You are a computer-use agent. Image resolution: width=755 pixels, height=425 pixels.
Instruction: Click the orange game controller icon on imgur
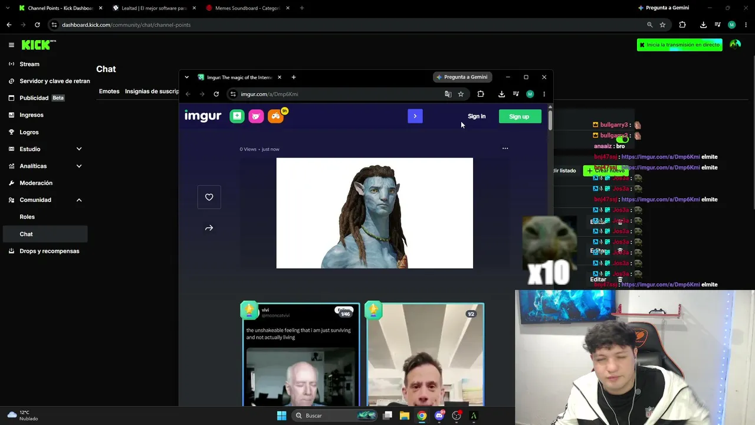[275, 116]
